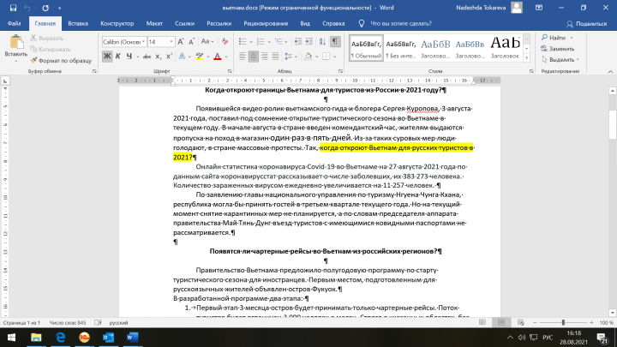Decrease font size

[x=192, y=42]
